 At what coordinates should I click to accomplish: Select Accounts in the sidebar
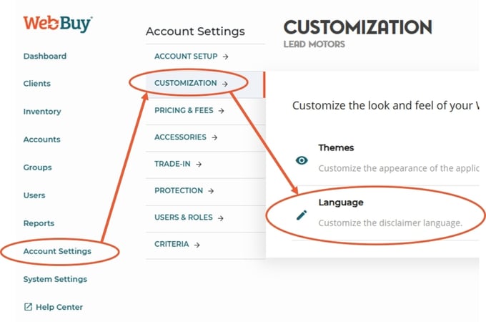point(41,140)
